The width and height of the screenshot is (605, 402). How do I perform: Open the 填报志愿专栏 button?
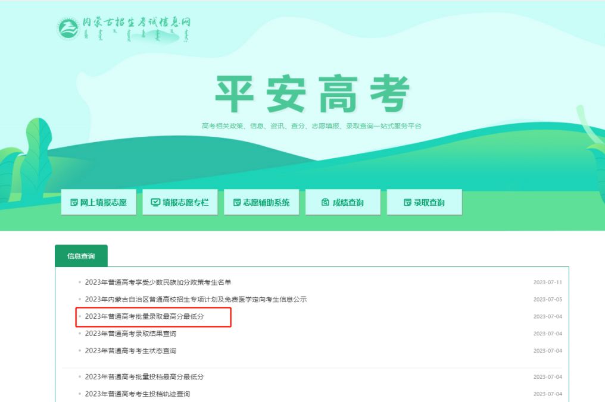click(x=180, y=202)
